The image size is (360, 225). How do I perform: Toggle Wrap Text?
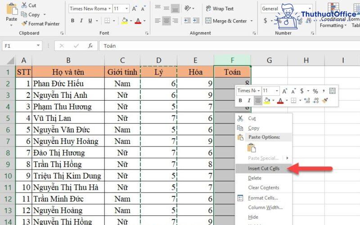click(220, 9)
